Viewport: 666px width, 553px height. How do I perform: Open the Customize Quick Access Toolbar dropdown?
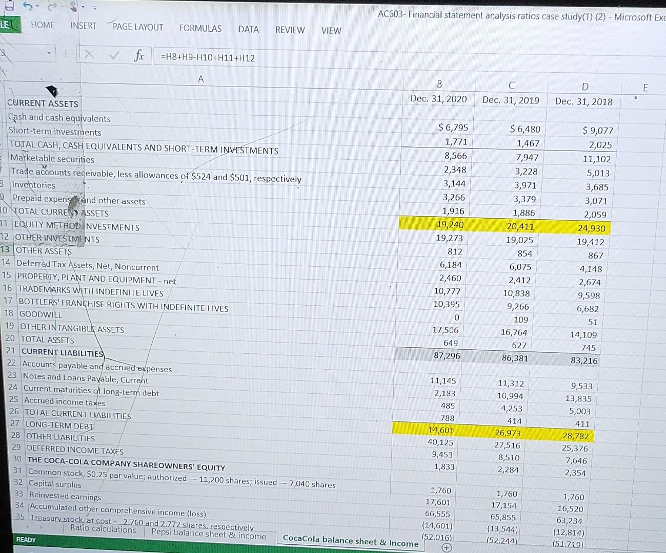click(94, 7)
